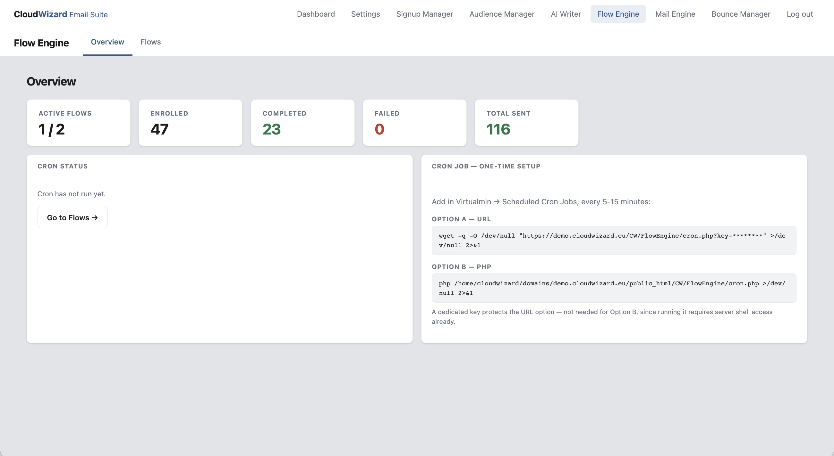
Task: Go to Settings in top navigation
Action: pyautogui.click(x=365, y=14)
